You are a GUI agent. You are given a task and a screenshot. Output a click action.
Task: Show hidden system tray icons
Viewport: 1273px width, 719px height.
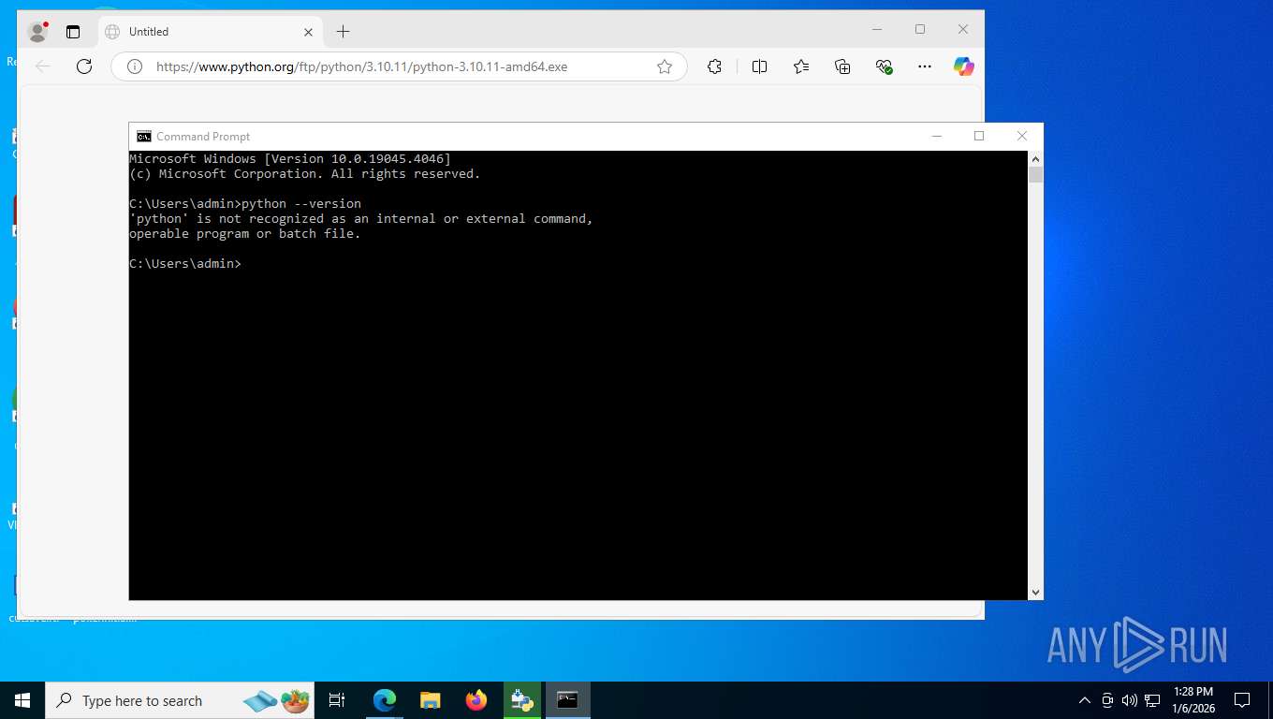coord(1085,700)
